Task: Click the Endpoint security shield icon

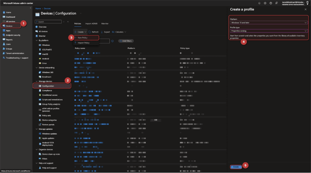Action: coord(4,35)
